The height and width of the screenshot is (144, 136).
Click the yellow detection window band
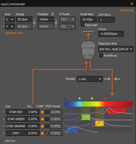[99, 124]
